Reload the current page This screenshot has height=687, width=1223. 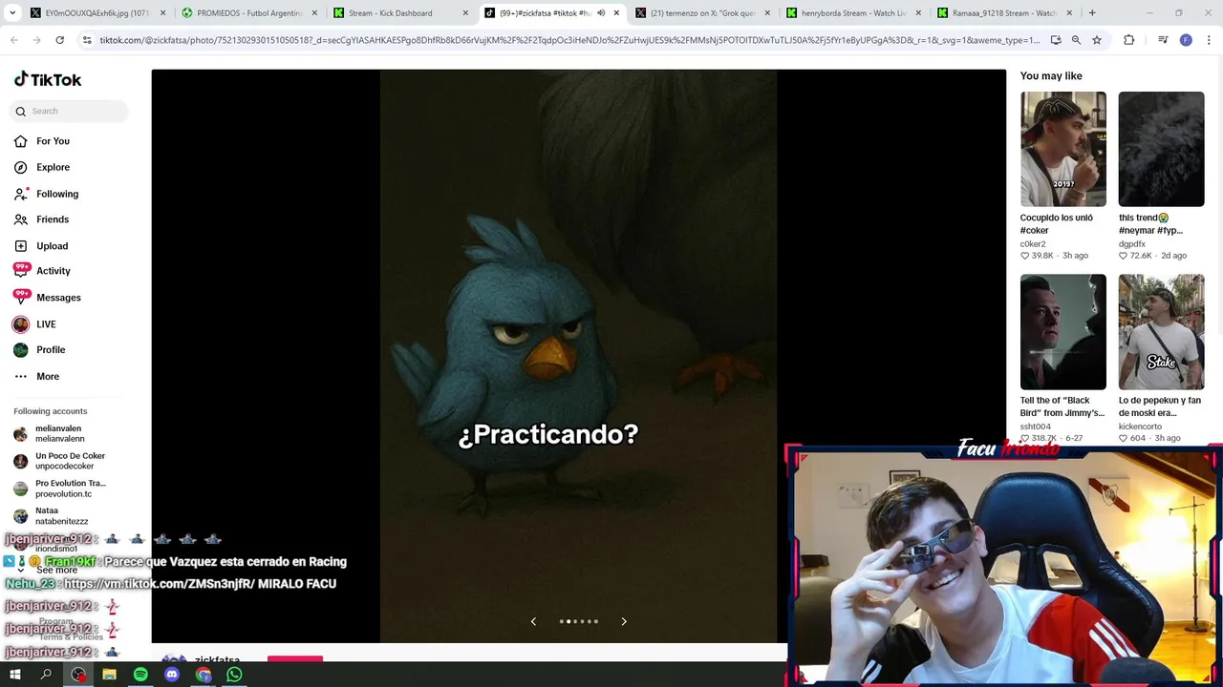59,40
